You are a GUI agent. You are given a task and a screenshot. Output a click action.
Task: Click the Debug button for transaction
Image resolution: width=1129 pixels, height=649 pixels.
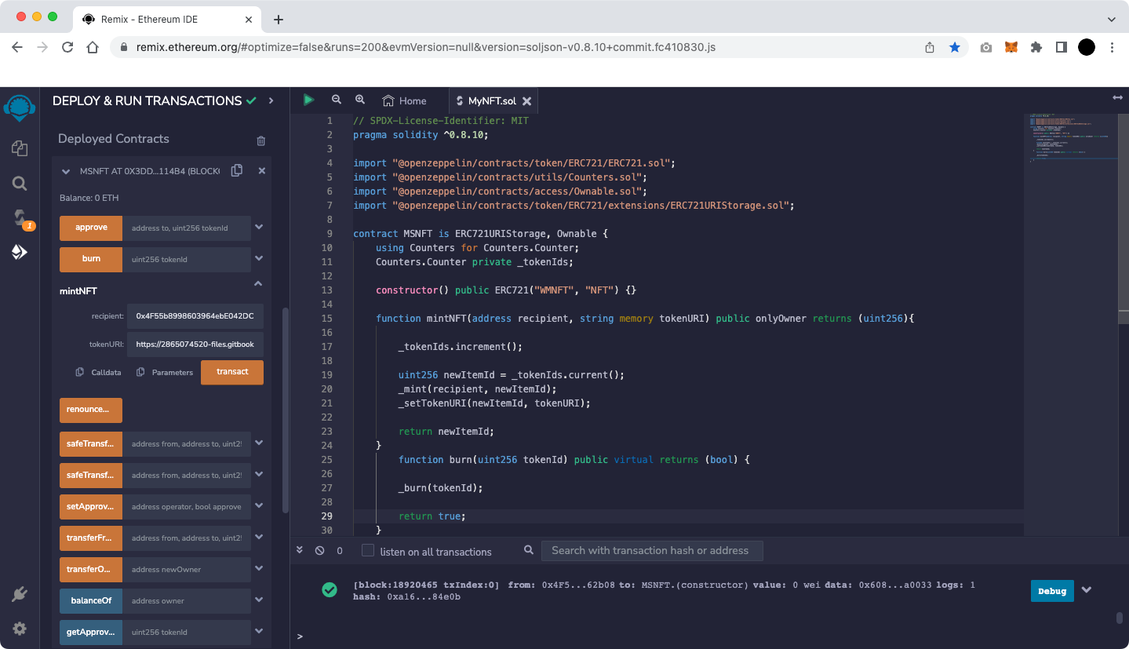point(1051,591)
